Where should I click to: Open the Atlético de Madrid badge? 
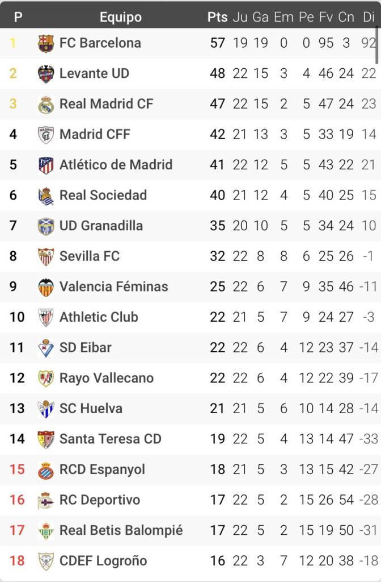46,165
